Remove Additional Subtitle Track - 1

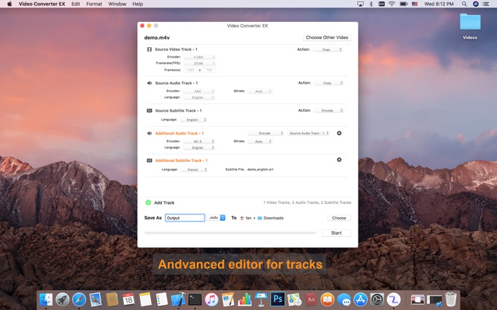(339, 160)
